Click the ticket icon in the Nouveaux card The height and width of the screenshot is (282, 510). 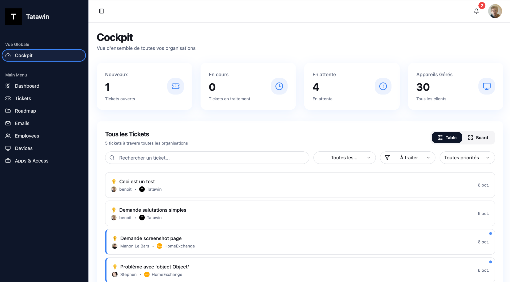[x=176, y=86]
